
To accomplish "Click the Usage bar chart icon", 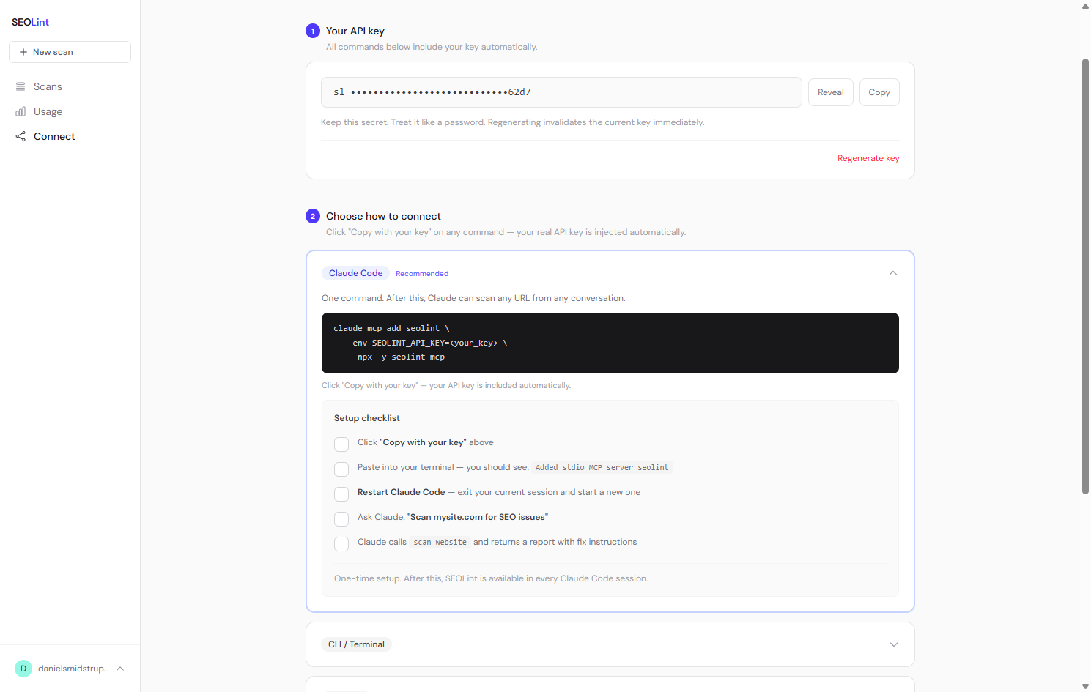I will (x=21, y=111).
